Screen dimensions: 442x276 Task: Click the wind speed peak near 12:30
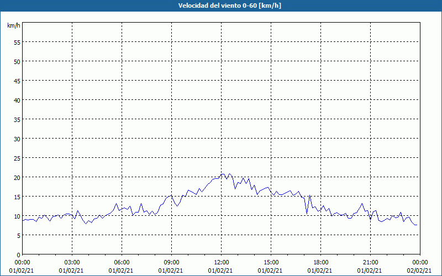point(229,174)
